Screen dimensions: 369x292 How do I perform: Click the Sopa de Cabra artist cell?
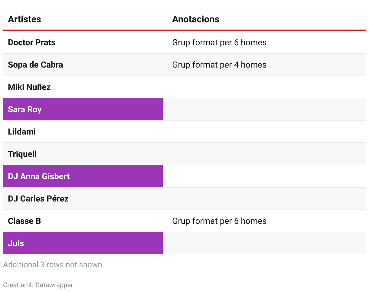click(x=35, y=65)
